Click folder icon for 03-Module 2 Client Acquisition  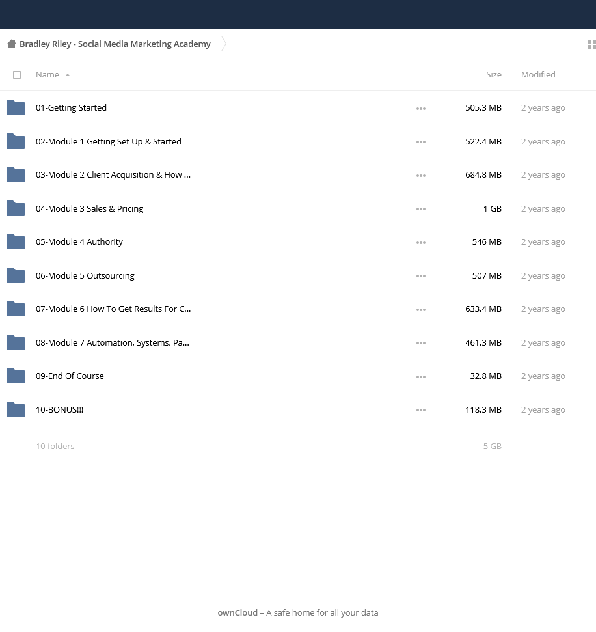(x=16, y=174)
